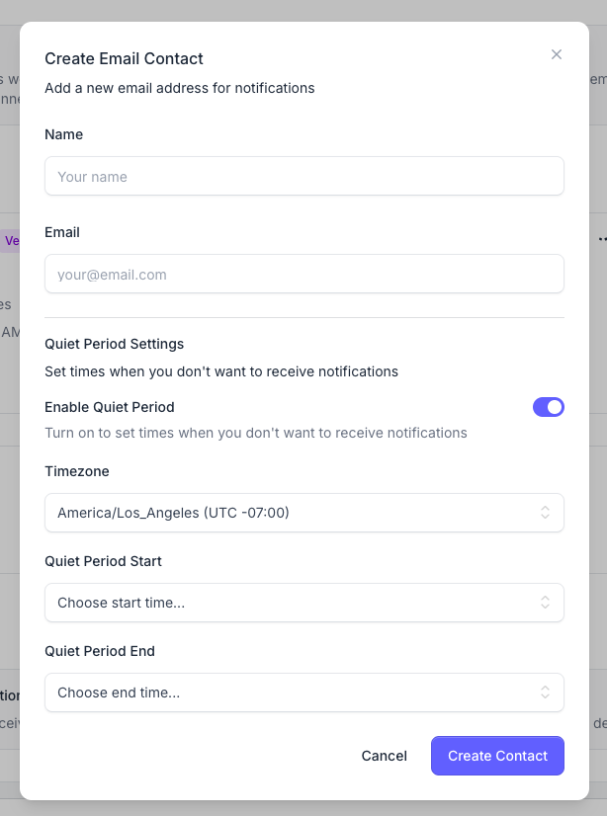Click the Enable Quiet Period label text
607x816 pixels.
(110, 407)
